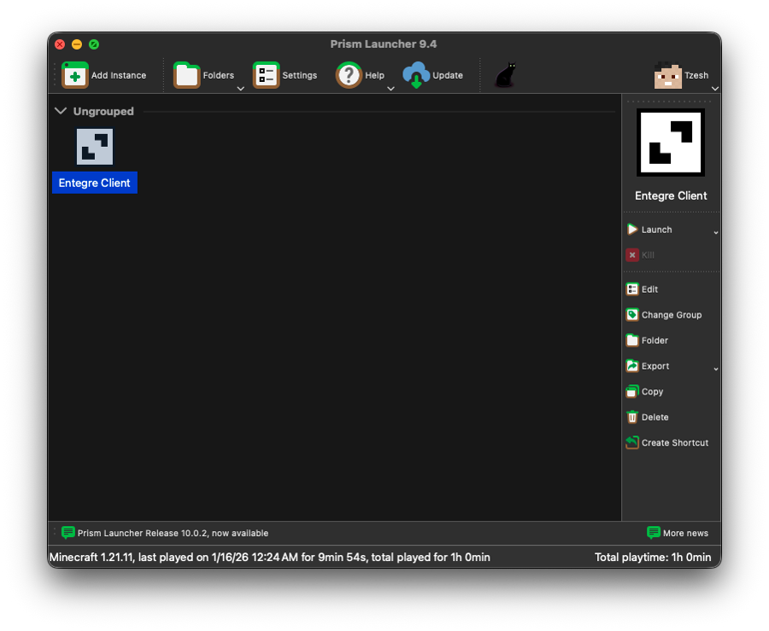Click the red Kill icon
769x631 pixels.
pyautogui.click(x=632, y=254)
